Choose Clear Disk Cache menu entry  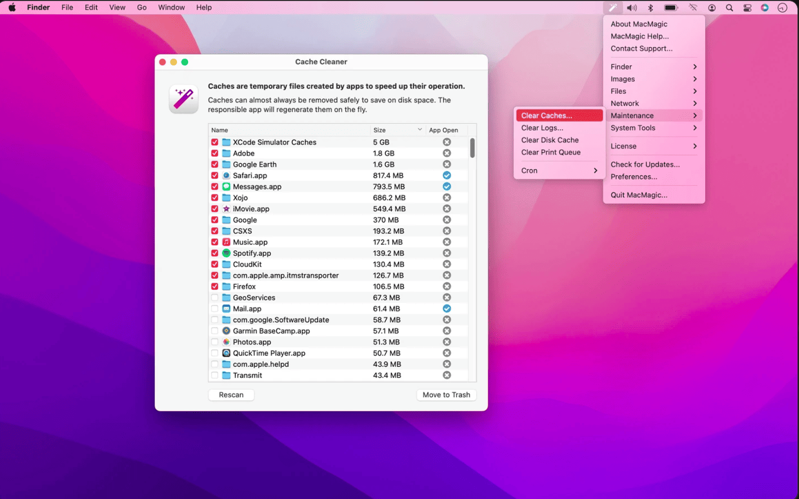[x=559, y=140]
